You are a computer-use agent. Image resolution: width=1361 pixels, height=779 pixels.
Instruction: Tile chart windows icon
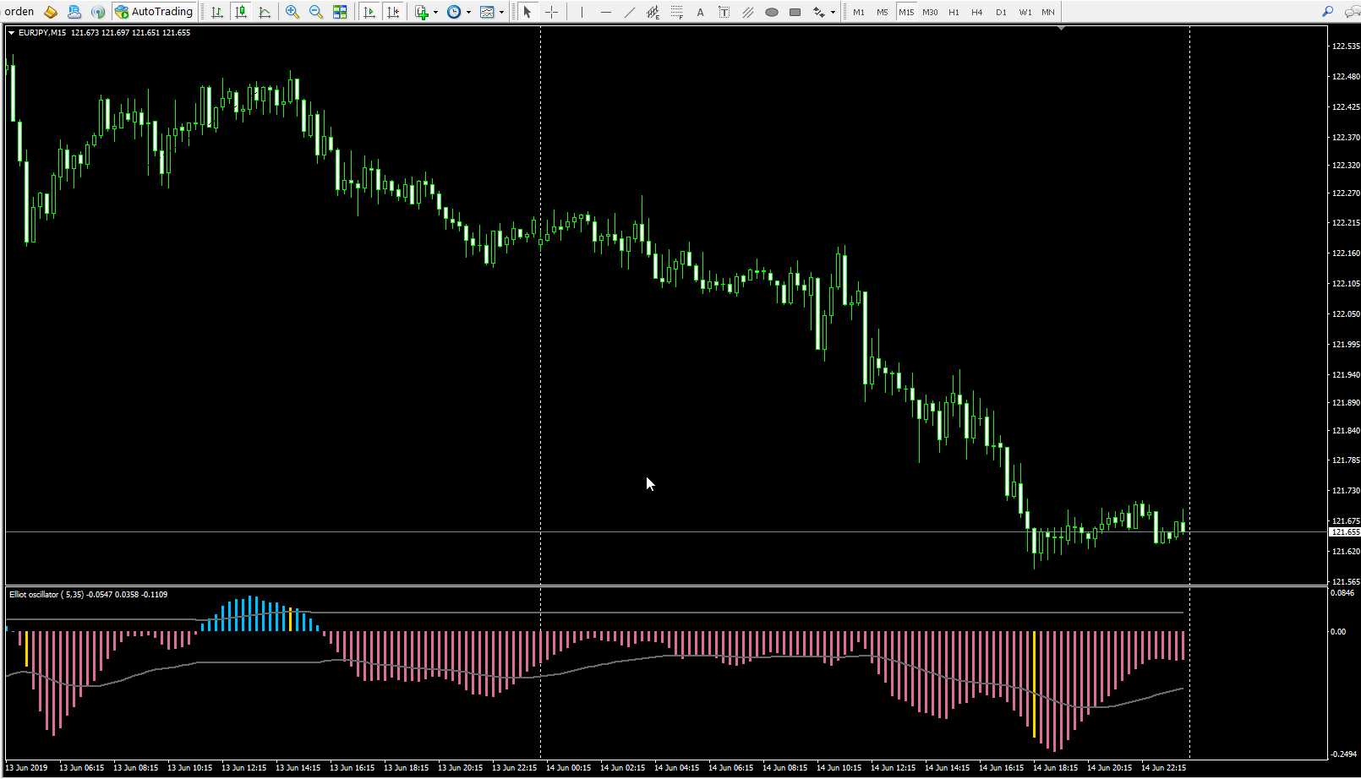(340, 12)
